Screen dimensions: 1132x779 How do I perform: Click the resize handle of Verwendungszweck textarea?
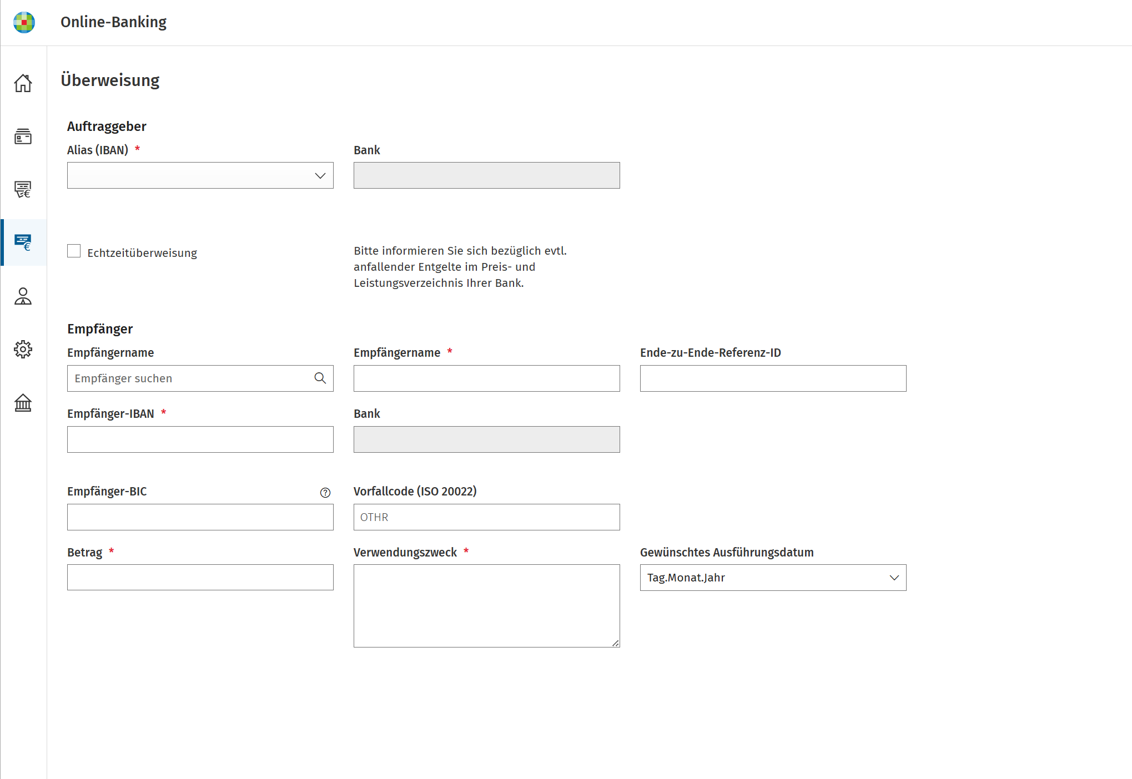[x=616, y=643]
